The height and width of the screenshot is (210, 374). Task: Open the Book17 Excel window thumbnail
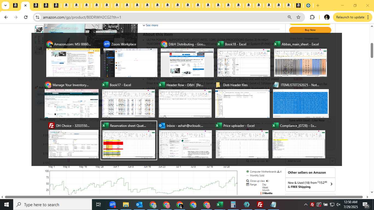[x=128, y=103]
